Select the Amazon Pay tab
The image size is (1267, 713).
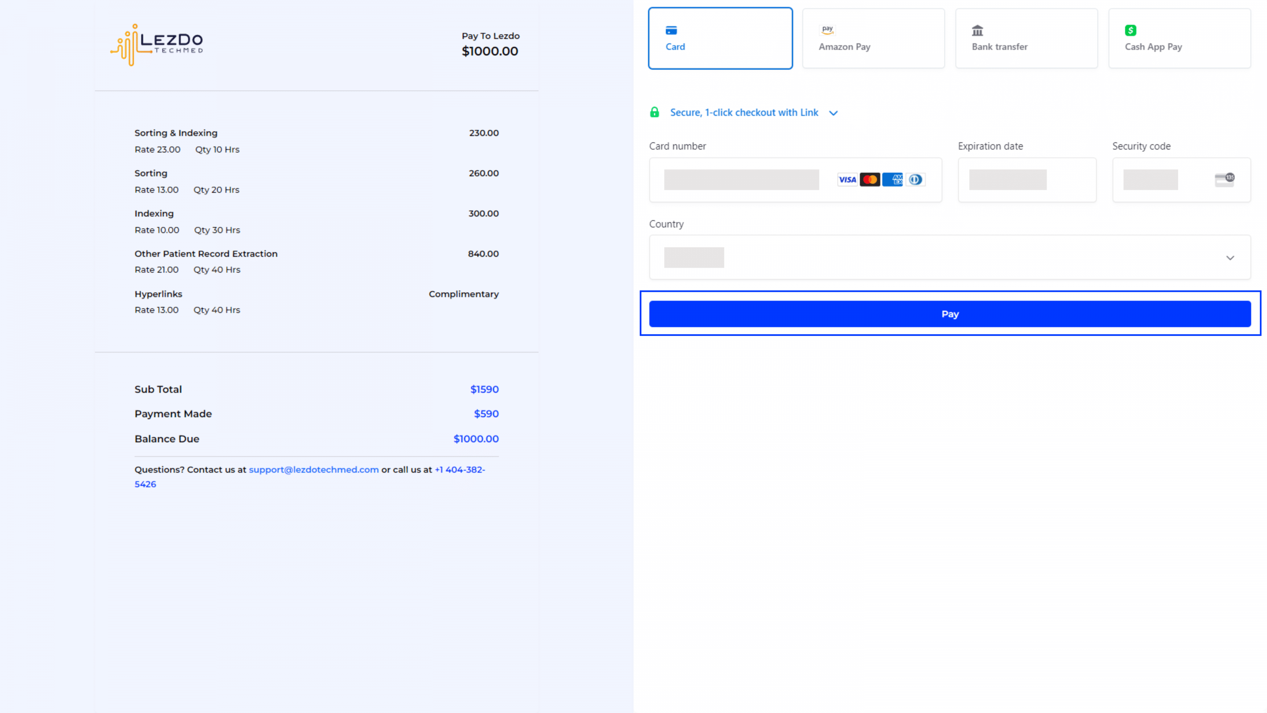coord(873,38)
